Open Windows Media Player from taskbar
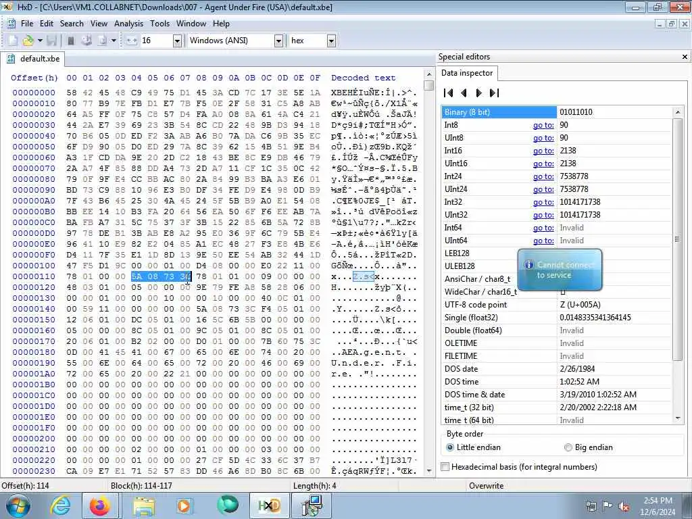 coord(184,505)
